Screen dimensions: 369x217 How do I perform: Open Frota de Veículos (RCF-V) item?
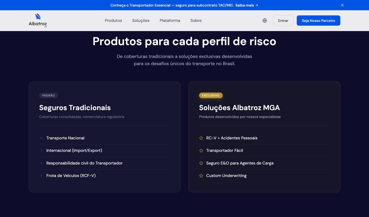click(104, 176)
